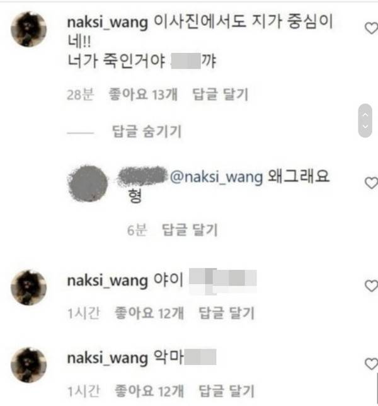Open naksi_wang avatar beside 악마 comment
Screen dimensions: 378x406
coord(28,365)
